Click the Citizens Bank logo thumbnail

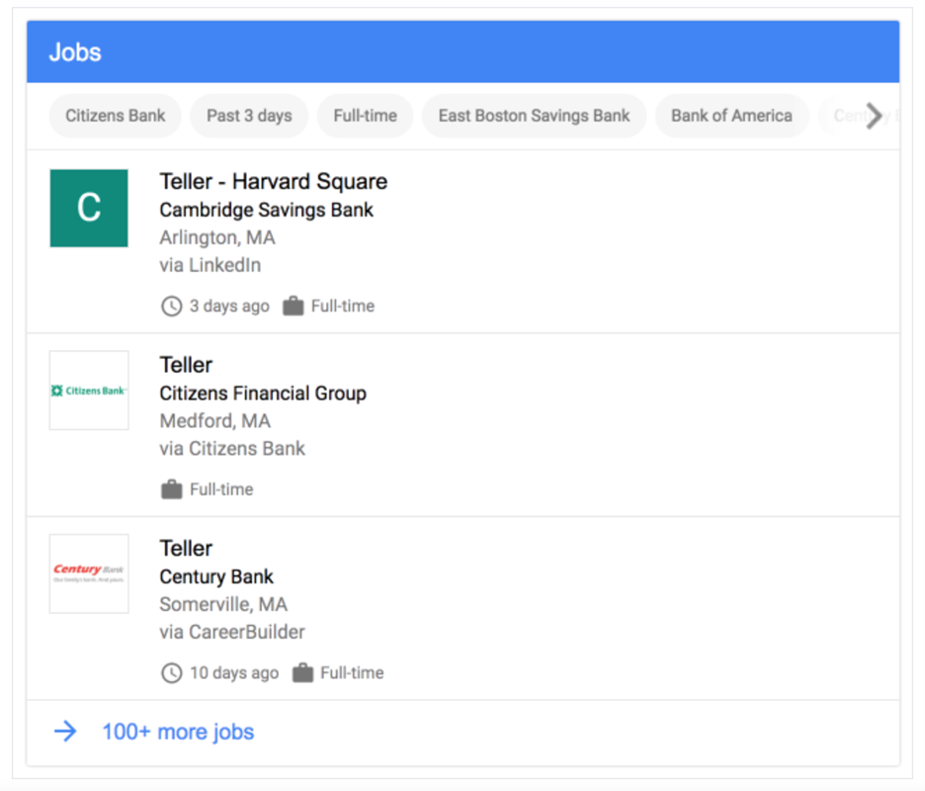click(89, 391)
